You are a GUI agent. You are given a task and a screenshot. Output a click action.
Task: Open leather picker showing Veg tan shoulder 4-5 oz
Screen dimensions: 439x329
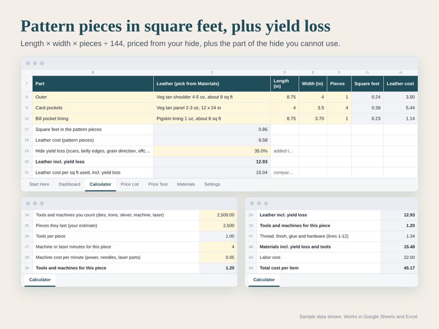click(212, 97)
